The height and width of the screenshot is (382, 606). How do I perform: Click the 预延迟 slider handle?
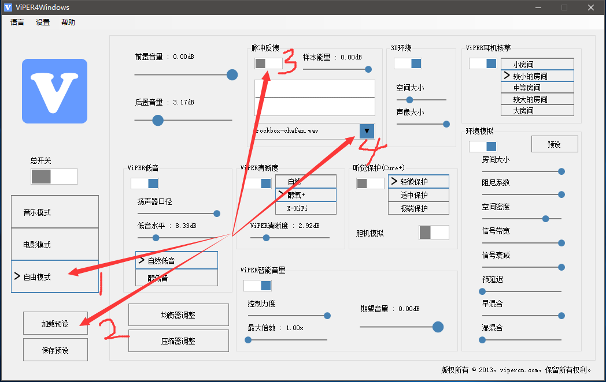(482, 292)
